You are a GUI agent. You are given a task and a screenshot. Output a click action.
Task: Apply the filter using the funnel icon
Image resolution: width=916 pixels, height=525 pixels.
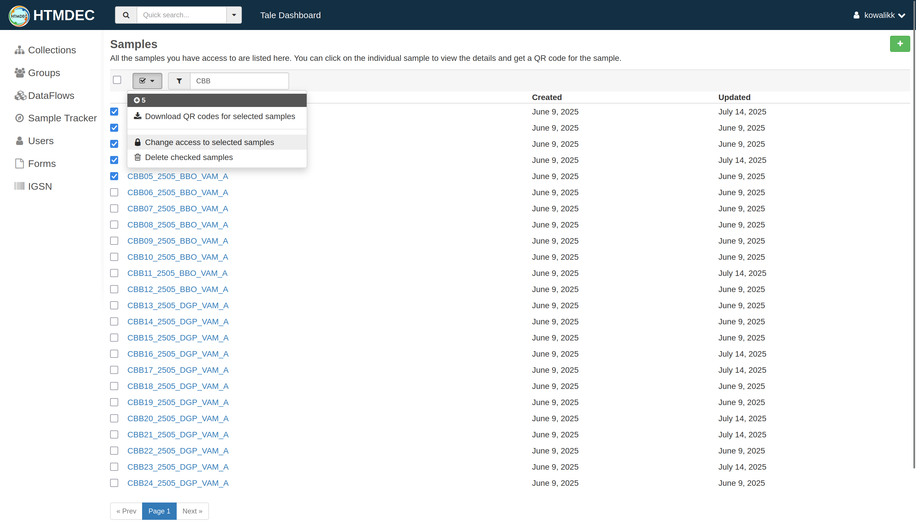[x=179, y=81]
